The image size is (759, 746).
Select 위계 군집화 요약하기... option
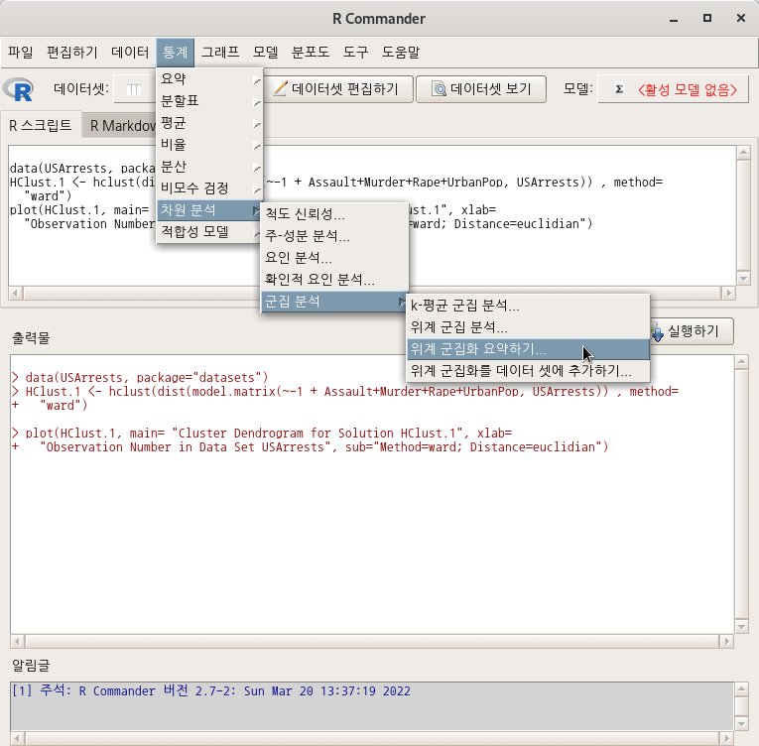528,349
